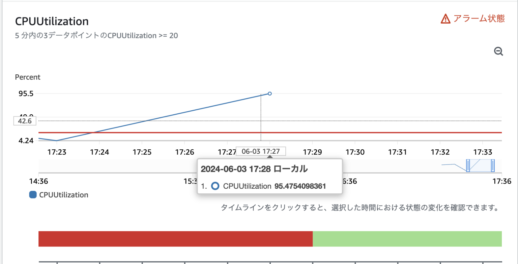
Task: Click the Percent axis label
Action: [x=27, y=77]
